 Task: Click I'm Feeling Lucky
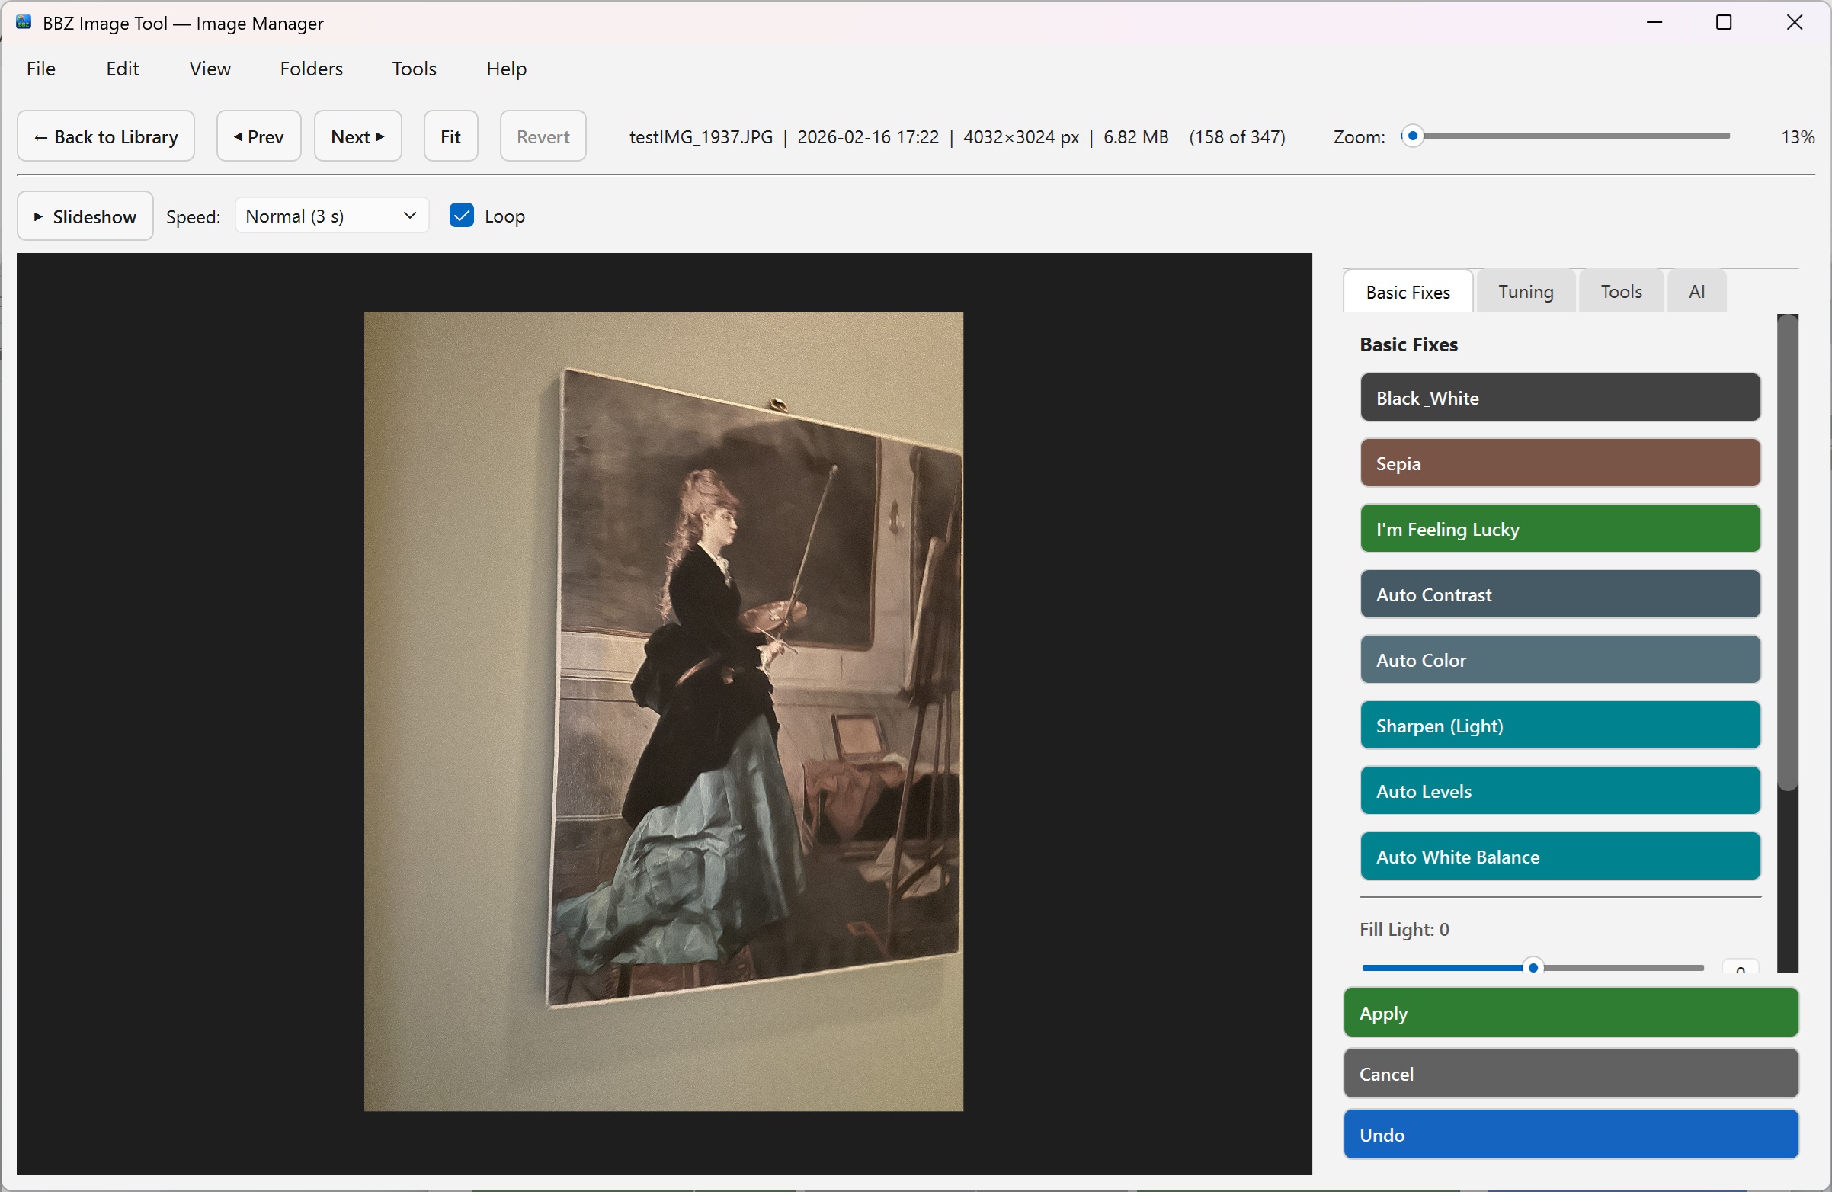click(x=1560, y=528)
